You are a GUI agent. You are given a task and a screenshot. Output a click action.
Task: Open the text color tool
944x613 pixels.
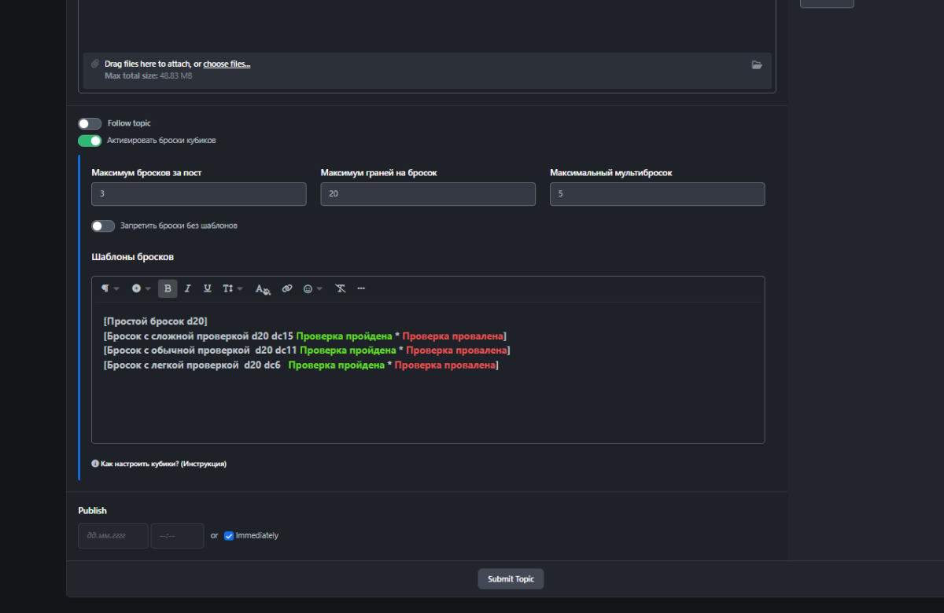pyautogui.click(x=263, y=288)
